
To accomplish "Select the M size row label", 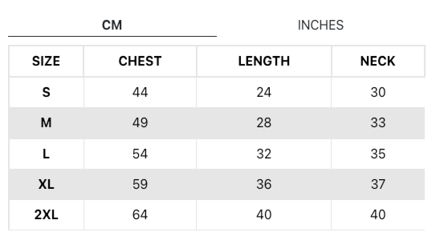I will click(x=46, y=123).
